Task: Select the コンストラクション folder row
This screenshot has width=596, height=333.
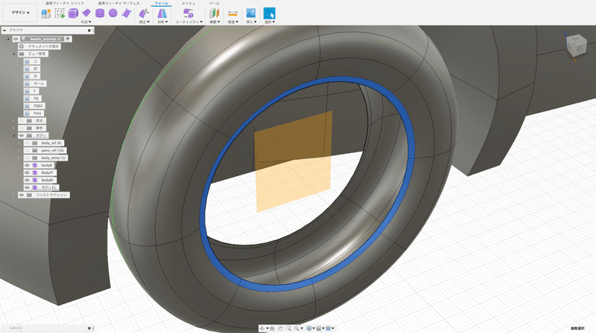Action: (x=44, y=195)
